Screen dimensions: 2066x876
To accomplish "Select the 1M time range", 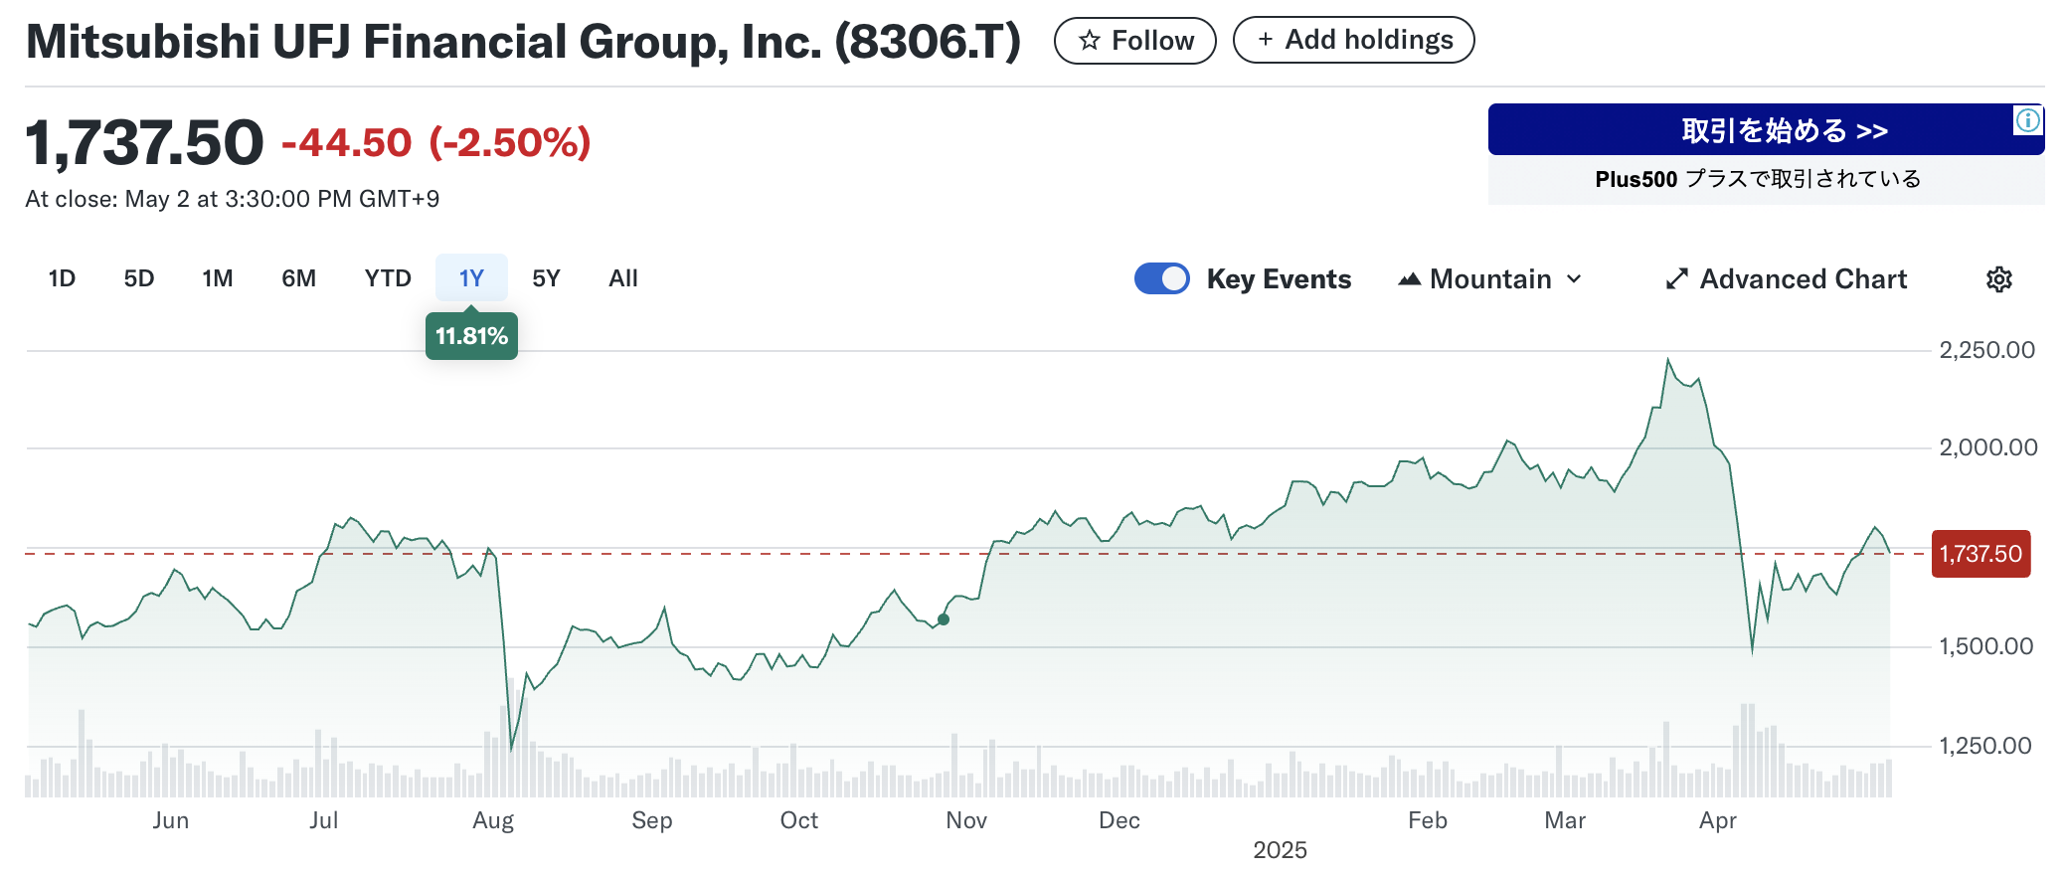I will (217, 278).
